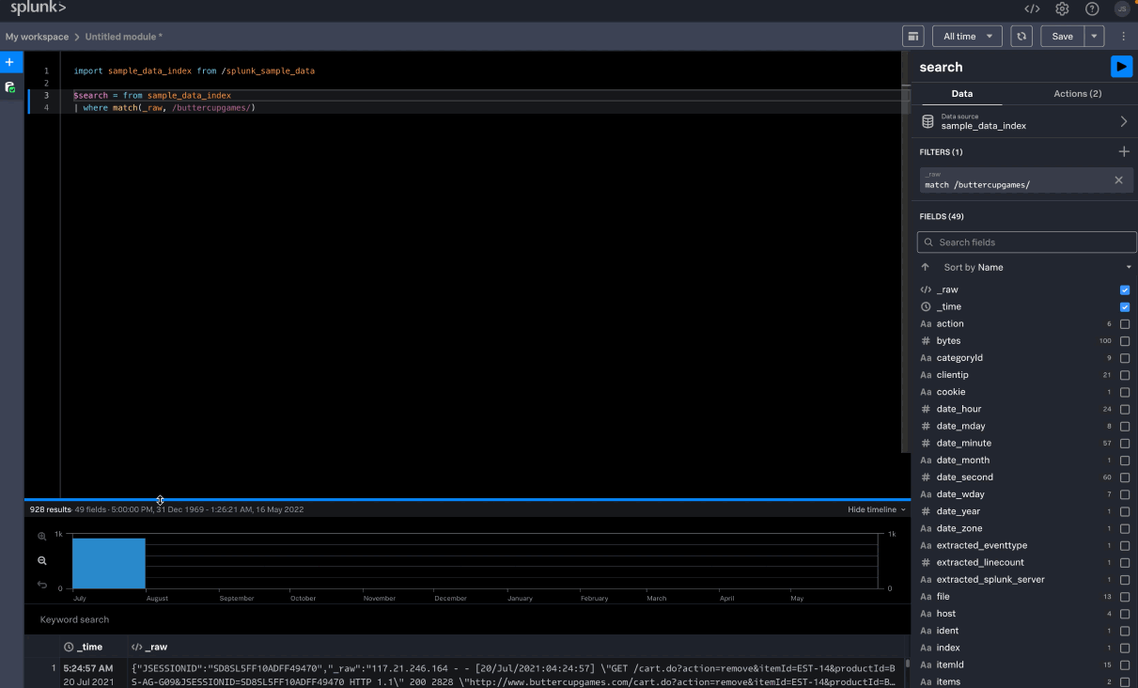The width and height of the screenshot is (1138, 688).
Task: Enable the action field checkbox
Action: click(1125, 324)
